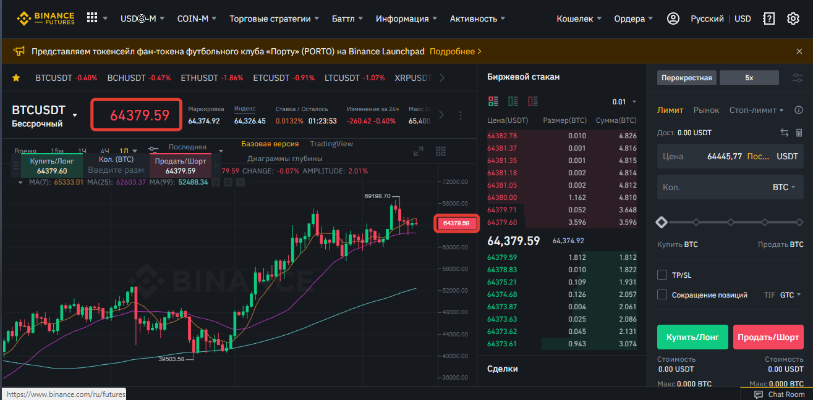Image resolution: width=813 pixels, height=400 pixels.
Task: Click the Перекрестная margin mode button
Action: pyautogui.click(x=687, y=78)
